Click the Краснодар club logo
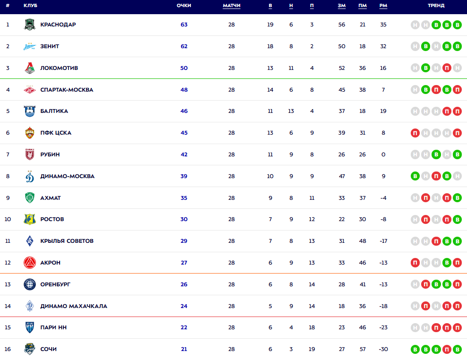This screenshot has height=360, width=467. [29, 25]
